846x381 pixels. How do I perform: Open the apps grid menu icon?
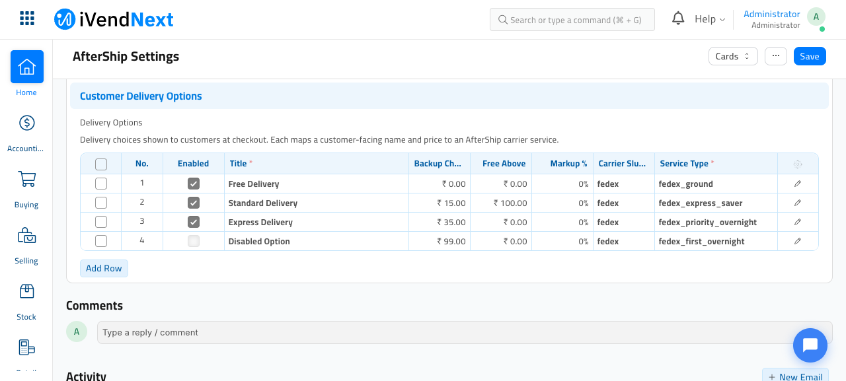click(27, 18)
